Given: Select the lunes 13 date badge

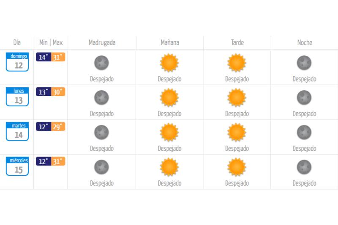Looking at the screenshot, I should coord(17,97).
